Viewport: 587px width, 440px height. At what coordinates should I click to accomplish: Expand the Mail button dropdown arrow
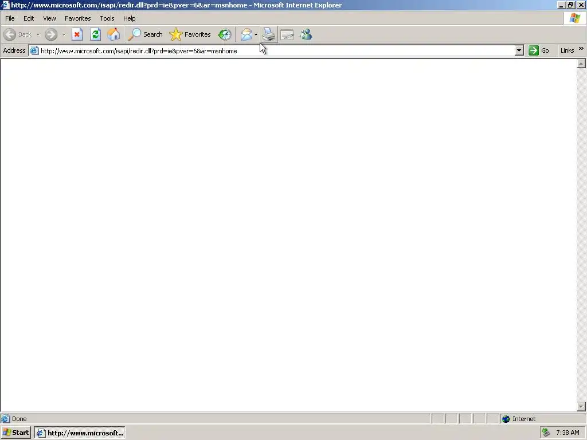256,34
